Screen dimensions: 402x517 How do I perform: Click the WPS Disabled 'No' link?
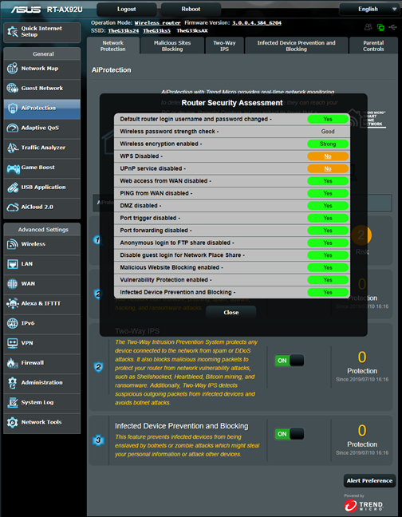328,156
